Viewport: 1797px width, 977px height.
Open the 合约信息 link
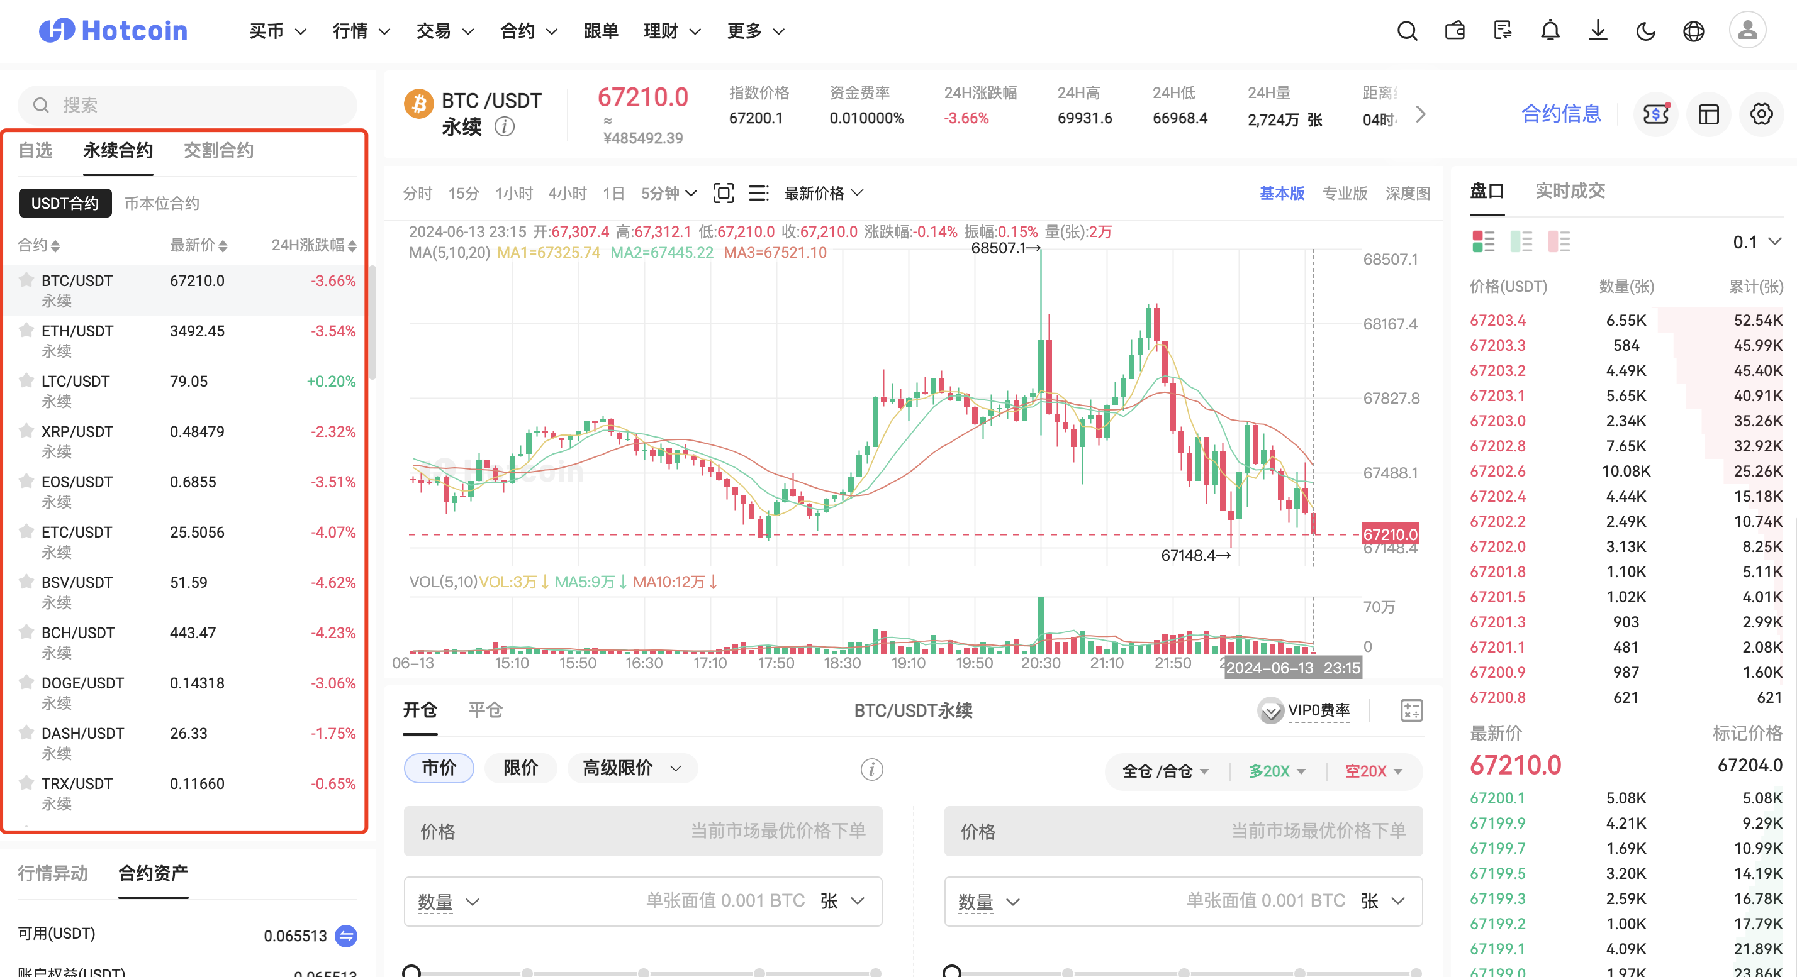pos(1560,114)
